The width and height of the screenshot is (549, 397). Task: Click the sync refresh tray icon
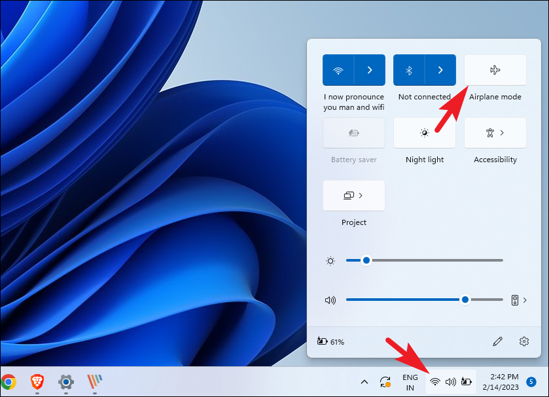point(385,382)
